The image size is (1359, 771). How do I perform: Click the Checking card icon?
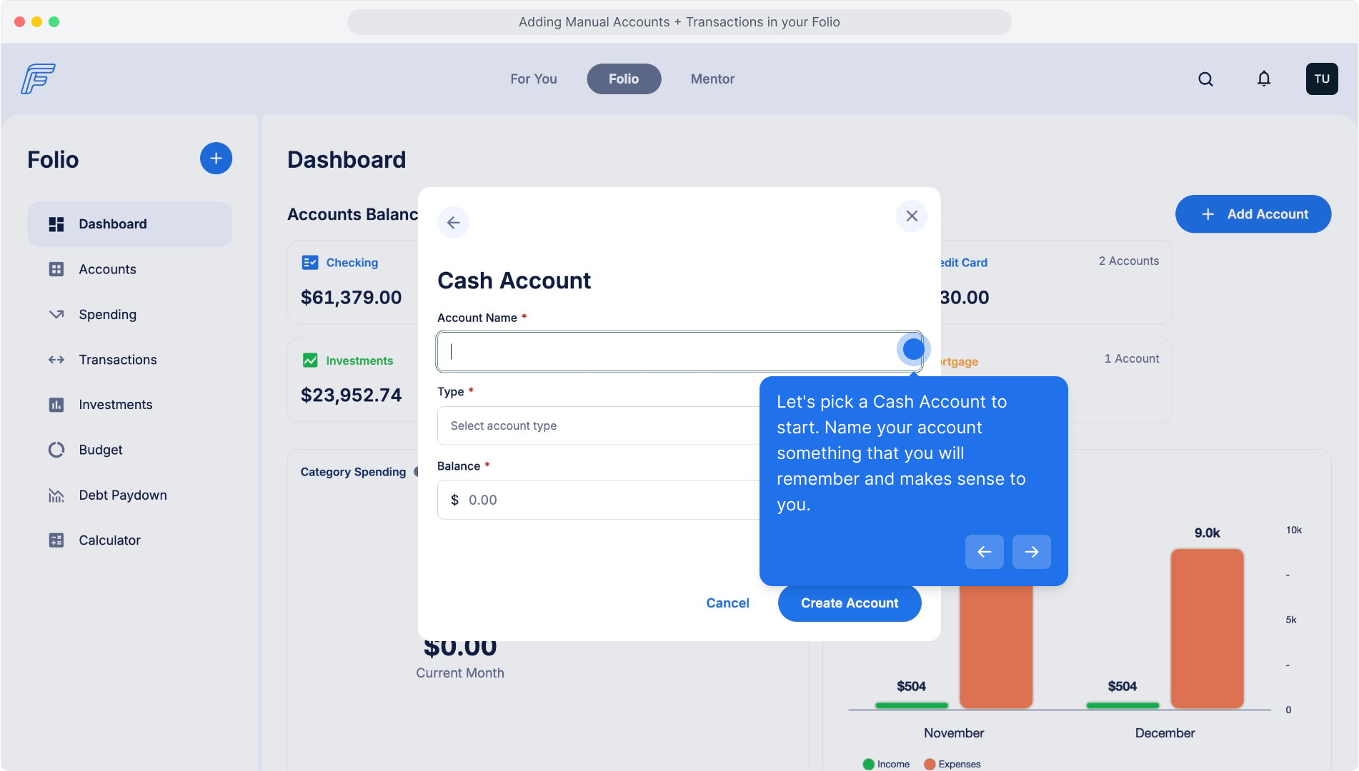pyautogui.click(x=310, y=263)
